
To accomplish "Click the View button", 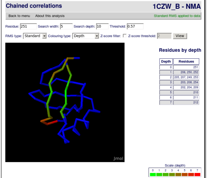I will (x=180, y=36).
